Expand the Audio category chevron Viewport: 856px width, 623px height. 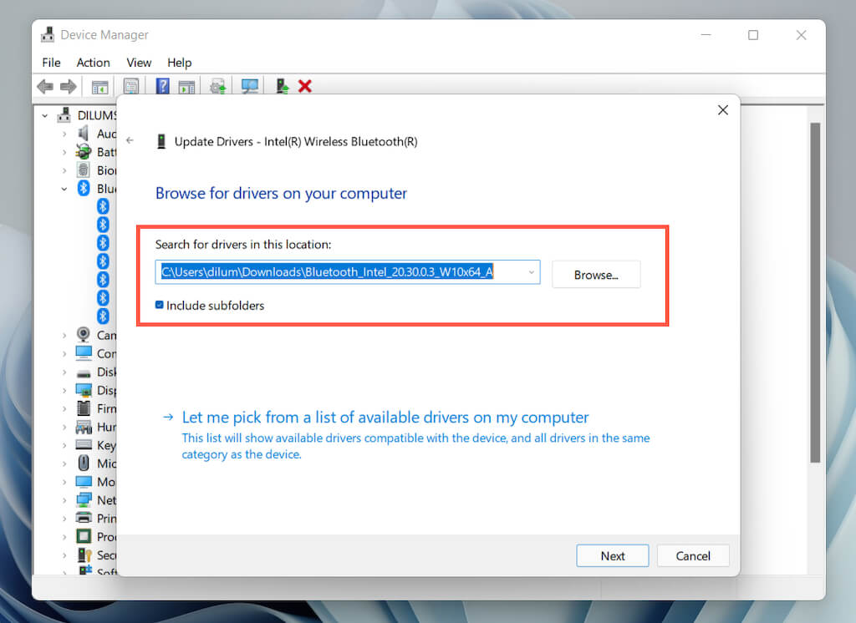[x=64, y=134]
